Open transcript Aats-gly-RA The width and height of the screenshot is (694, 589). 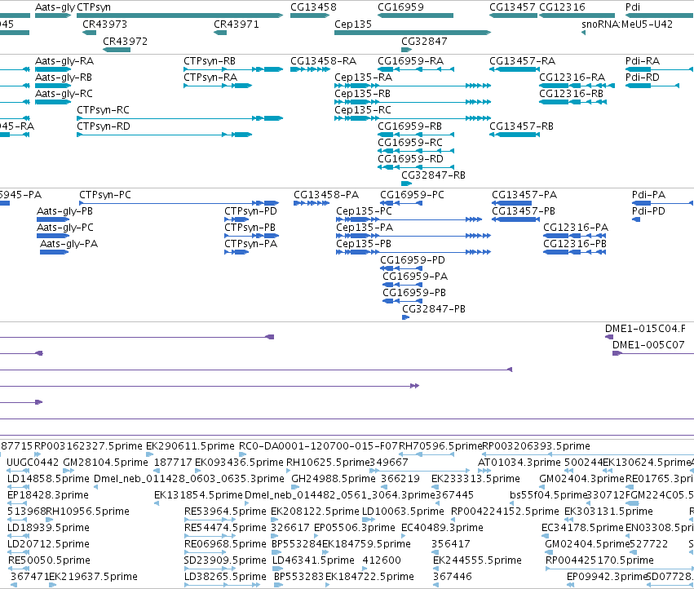point(53,69)
